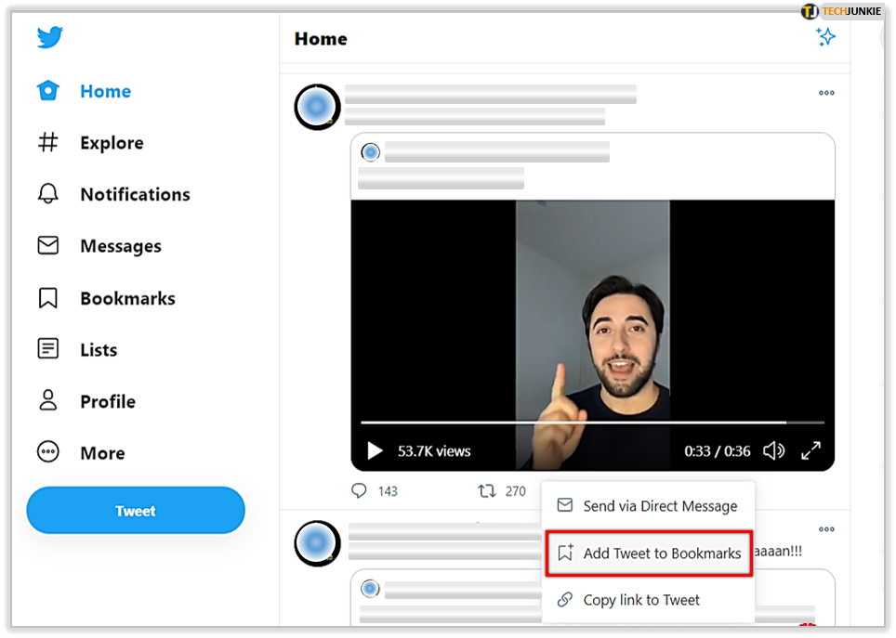896x638 pixels.
Task: Open More in the sidebar
Action: 103,453
